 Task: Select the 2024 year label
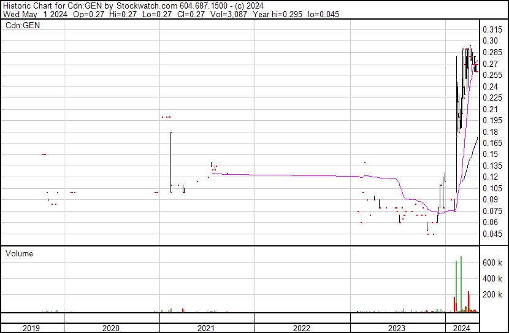(461, 328)
